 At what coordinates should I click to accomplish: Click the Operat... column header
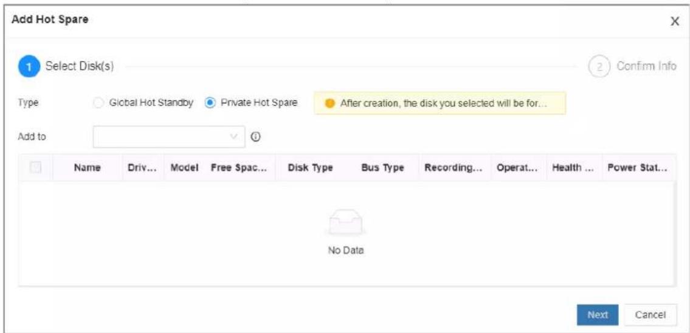pyautogui.click(x=517, y=168)
